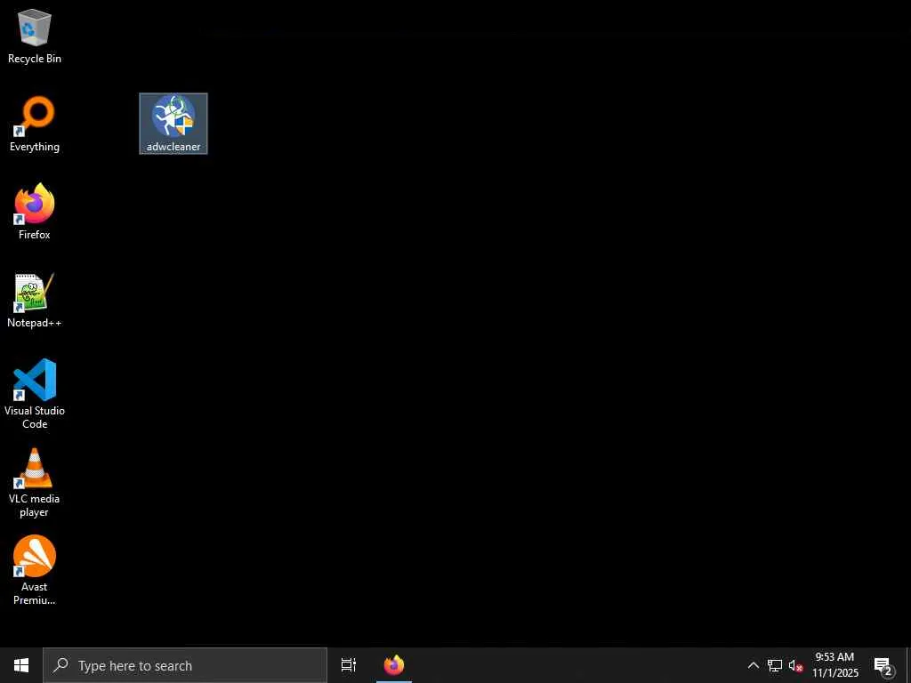Select the Firefox desktop shortcut
This screenshot has height=683, width=911.
coord(35,213)
